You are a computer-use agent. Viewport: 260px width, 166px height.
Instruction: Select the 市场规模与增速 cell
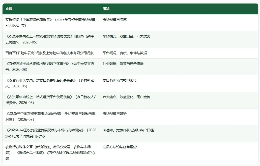179,23
